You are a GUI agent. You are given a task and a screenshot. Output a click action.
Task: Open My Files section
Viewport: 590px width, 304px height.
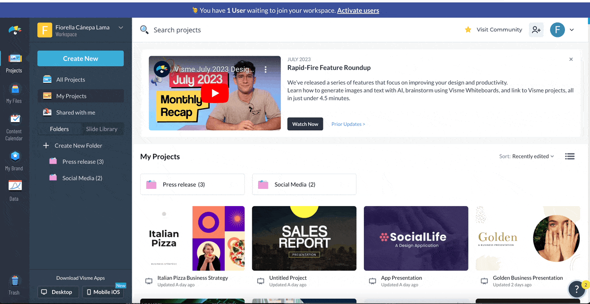[14, 93]
